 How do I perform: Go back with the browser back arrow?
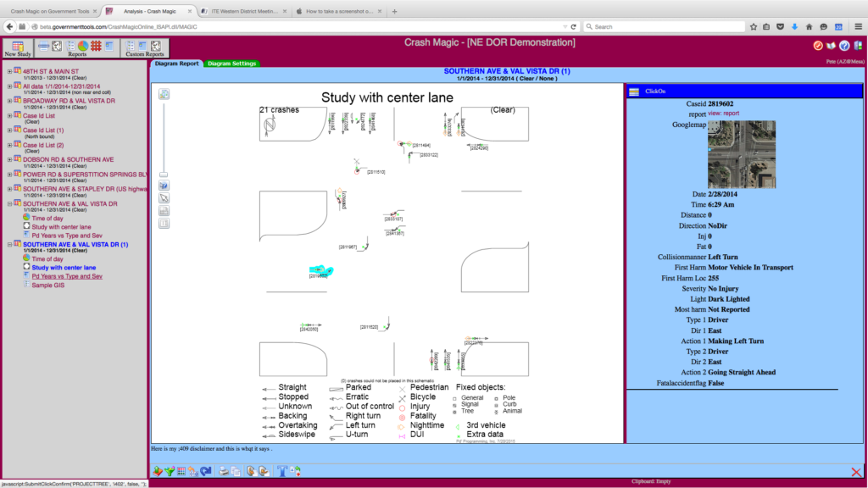tap(9, 26)
